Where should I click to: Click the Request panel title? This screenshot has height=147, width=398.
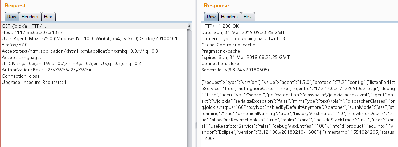click(x=15, y=6)
